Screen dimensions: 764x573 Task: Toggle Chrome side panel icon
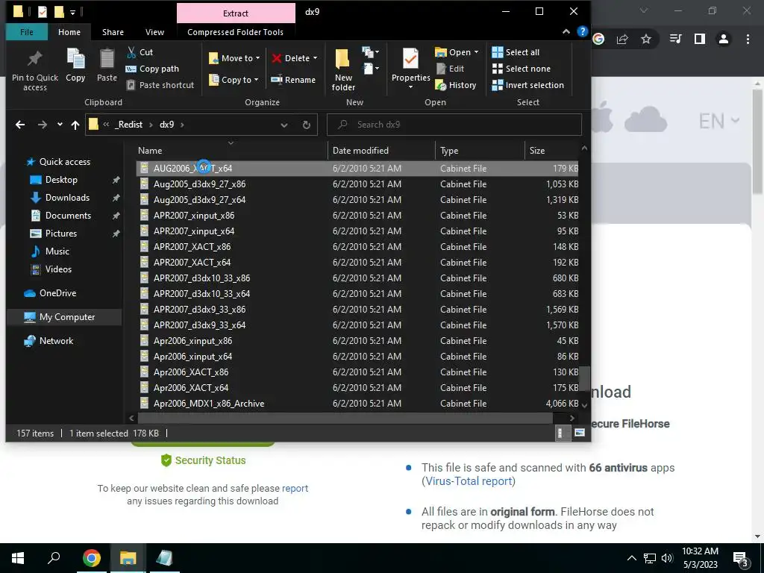pos(700,39)
